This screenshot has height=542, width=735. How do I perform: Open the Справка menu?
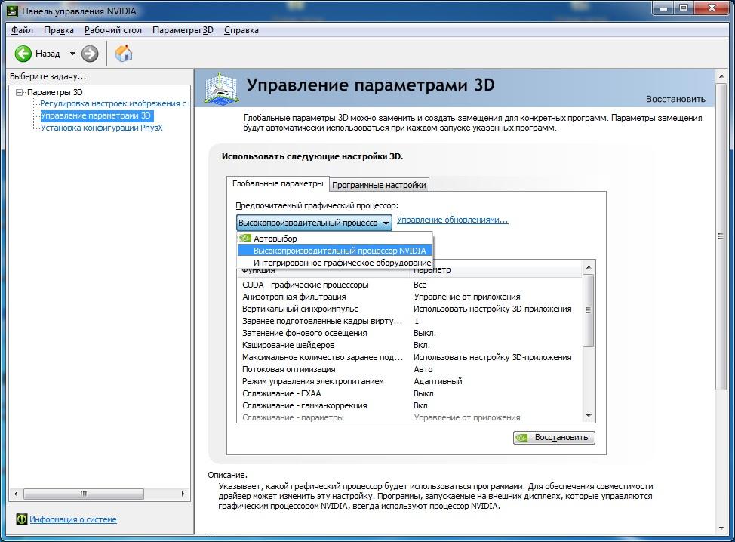tap(241, 30)
